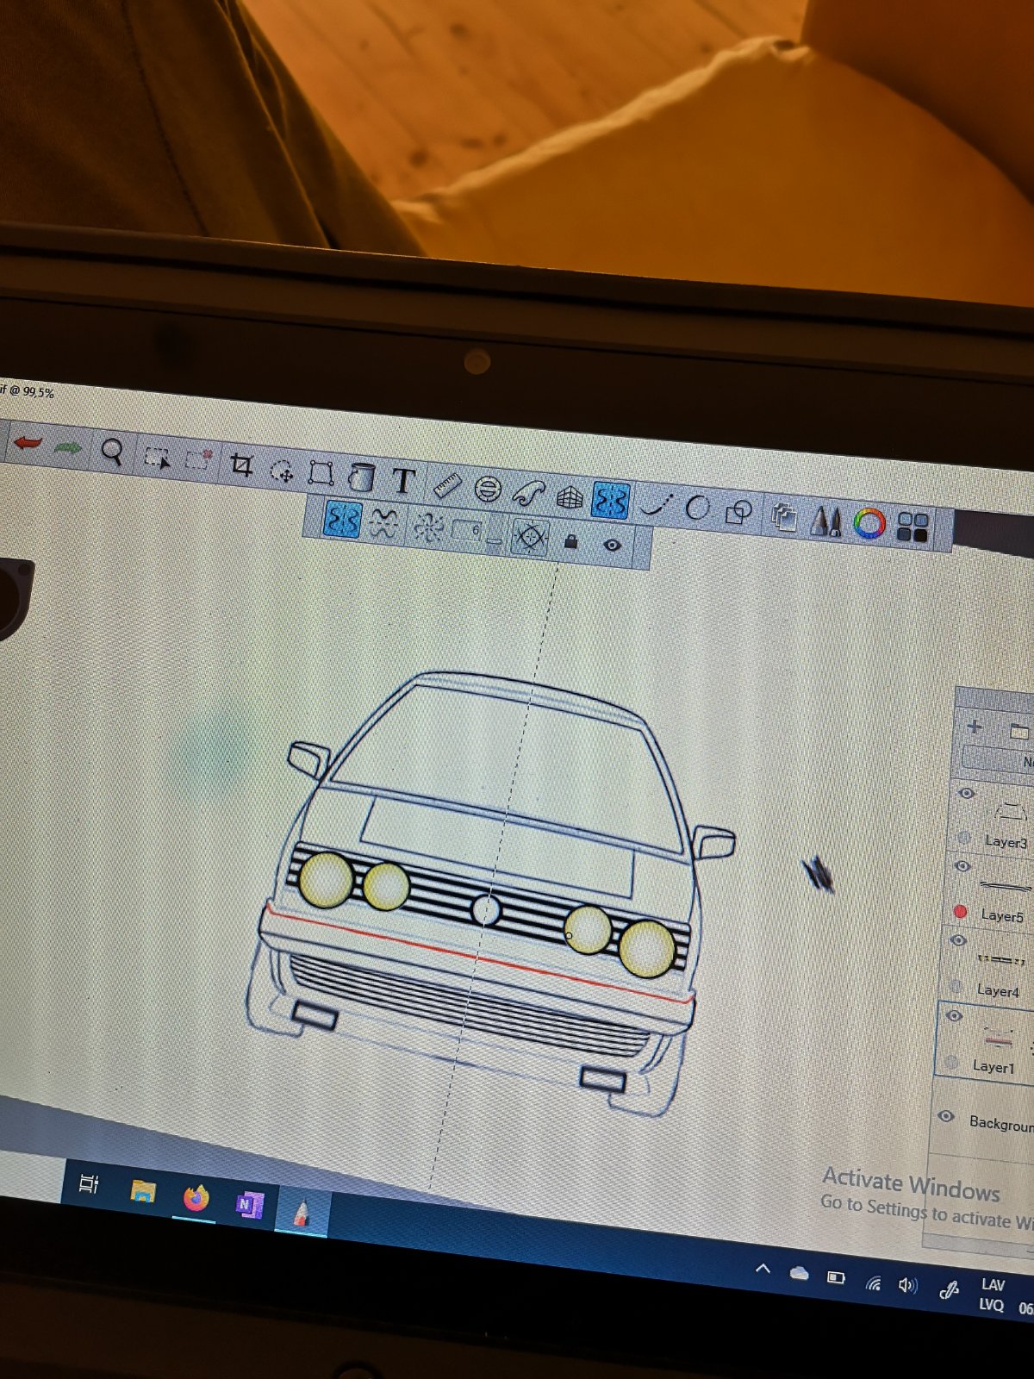The height and width of the screenshot is (1379, 1034).
Task: Select the Zoom magnifier tool
Action: click(x=112, y=451)
